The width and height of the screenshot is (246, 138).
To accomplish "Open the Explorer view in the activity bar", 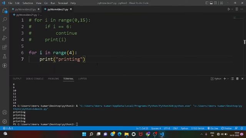I will click(x=5, y=10).
